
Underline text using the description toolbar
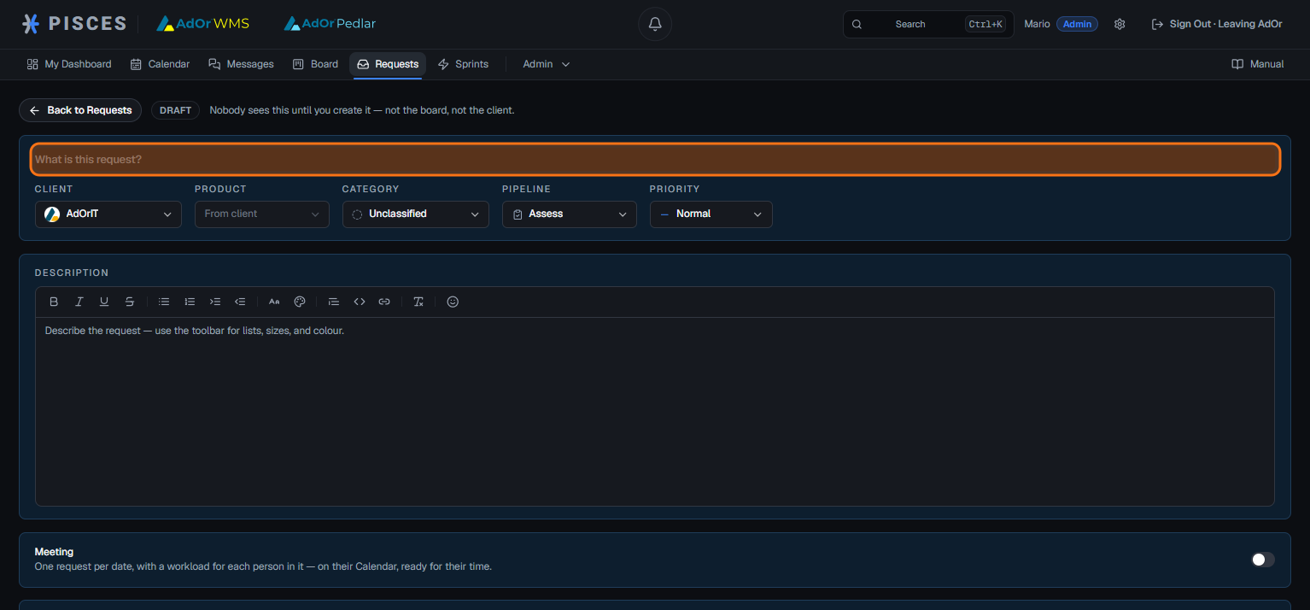click(104, 302)
